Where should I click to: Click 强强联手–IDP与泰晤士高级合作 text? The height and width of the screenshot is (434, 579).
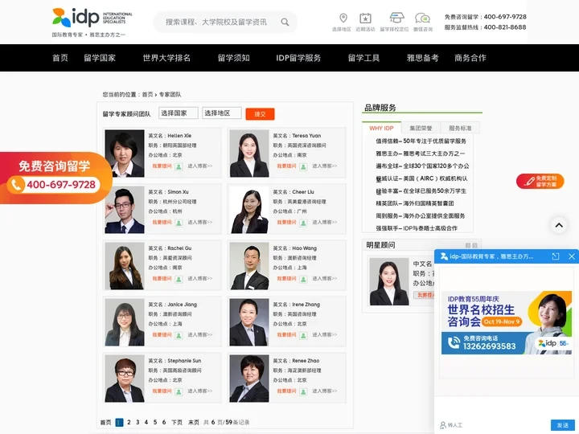tap(417, 228)
